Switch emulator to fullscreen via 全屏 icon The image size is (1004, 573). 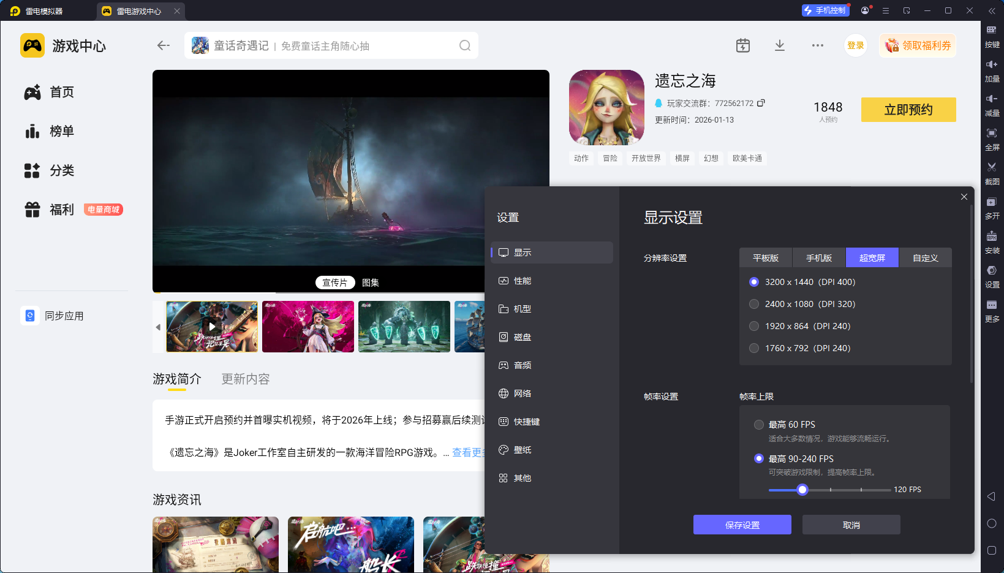coord(992,139)
